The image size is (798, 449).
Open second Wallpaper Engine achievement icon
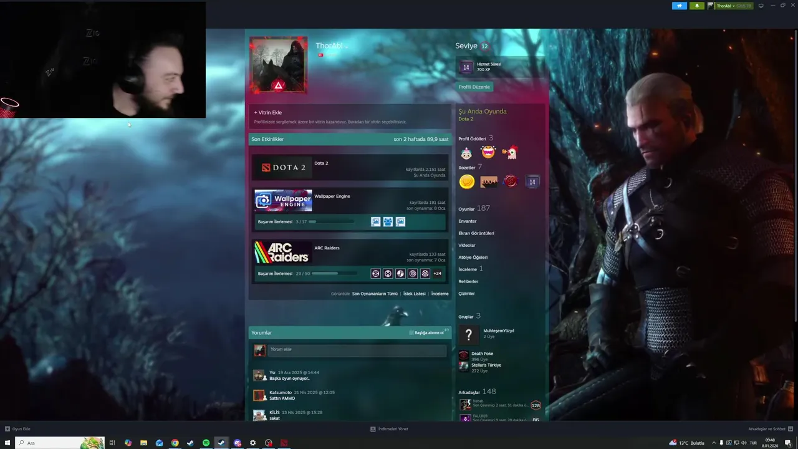click(x=388, y=221)
